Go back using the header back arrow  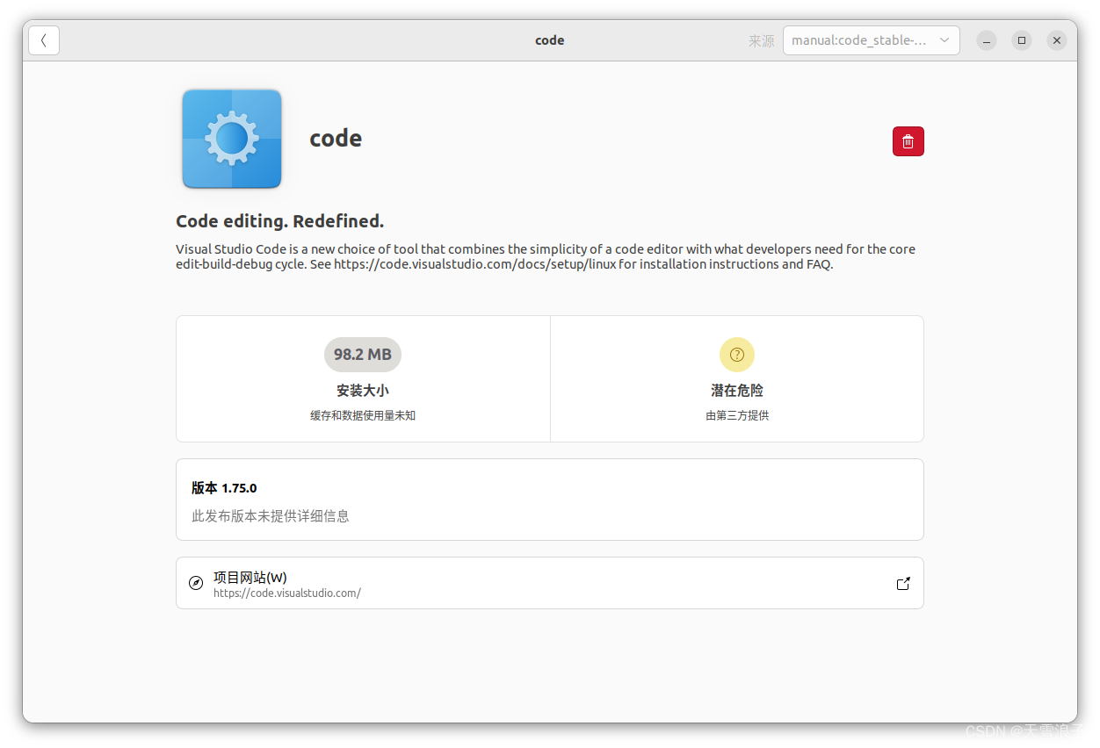click(x=44, y=40)
